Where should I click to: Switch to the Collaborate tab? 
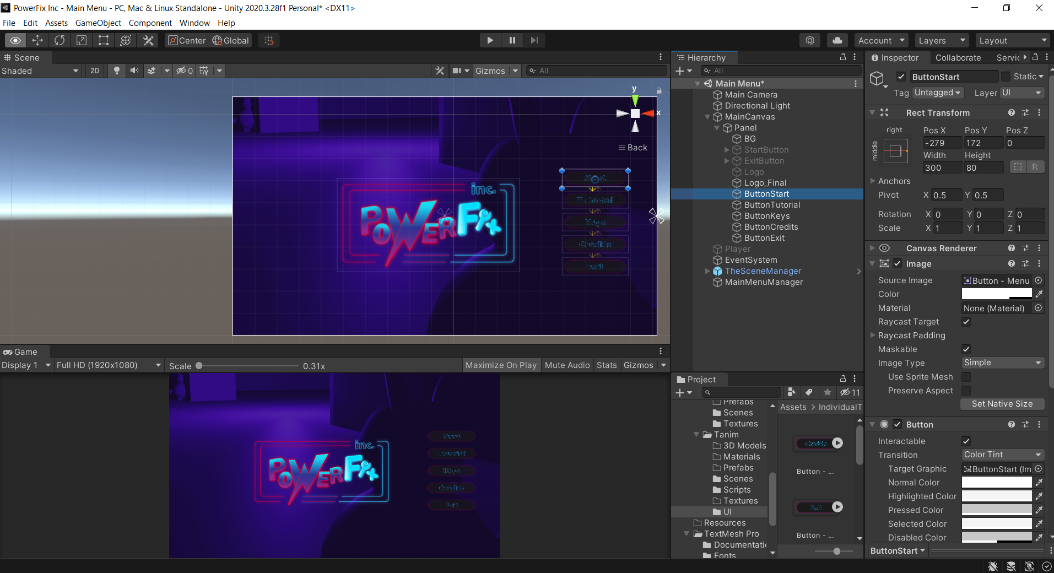coord(958,57)
